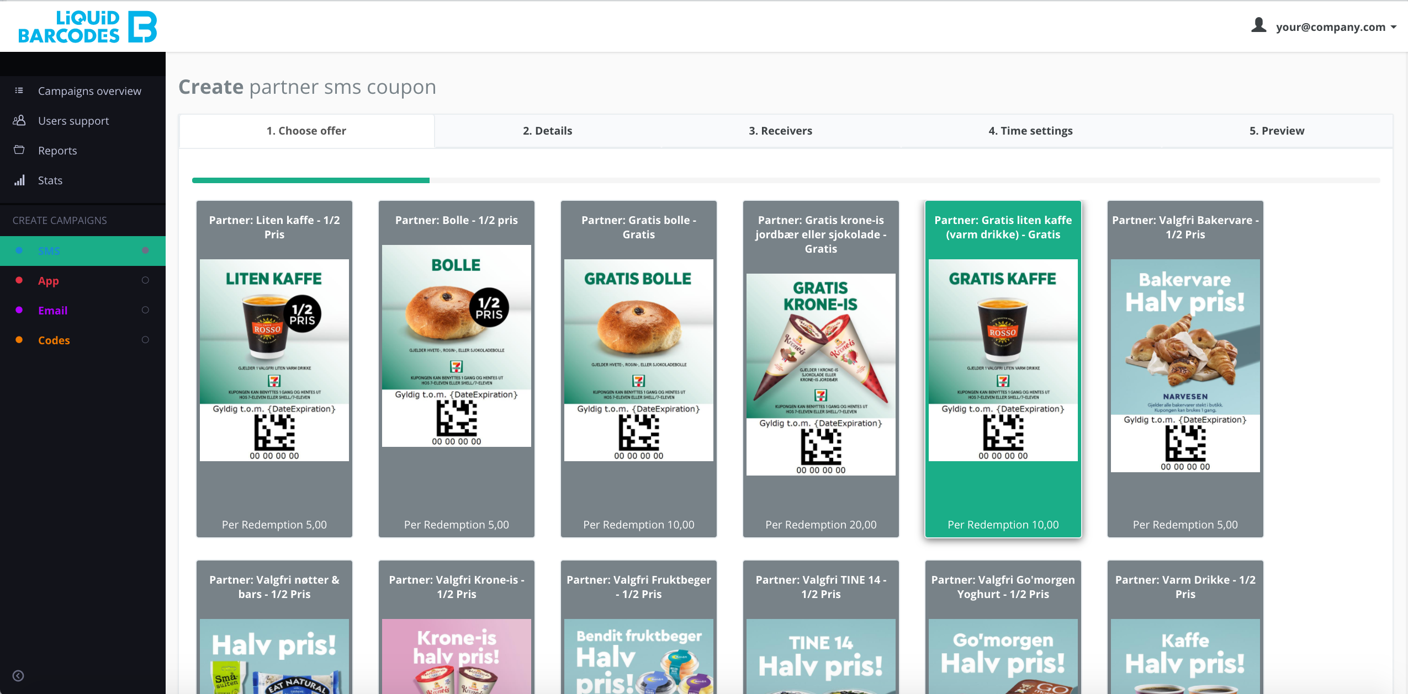This screenshot has width=1408, height=694.
Task: Switch to the 2. Details tab
Action: (547, 131)
